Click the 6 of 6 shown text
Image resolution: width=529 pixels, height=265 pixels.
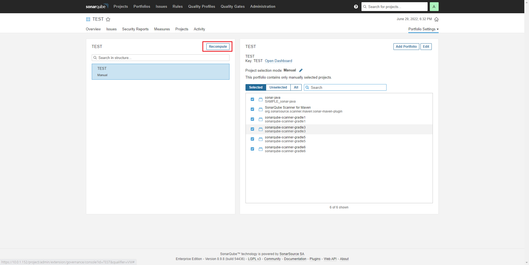click(x=339, y=207)
